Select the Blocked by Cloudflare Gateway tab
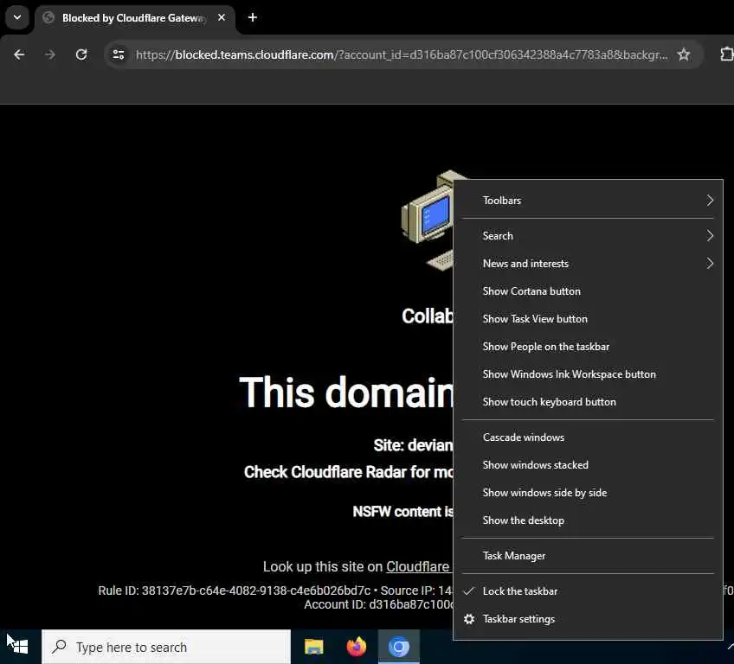 [135, 18]
